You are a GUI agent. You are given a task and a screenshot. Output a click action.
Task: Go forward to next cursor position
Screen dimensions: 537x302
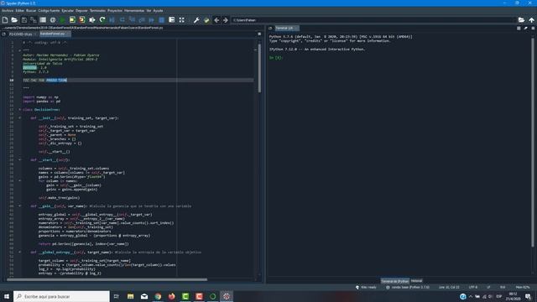click(x=226, y=20)
